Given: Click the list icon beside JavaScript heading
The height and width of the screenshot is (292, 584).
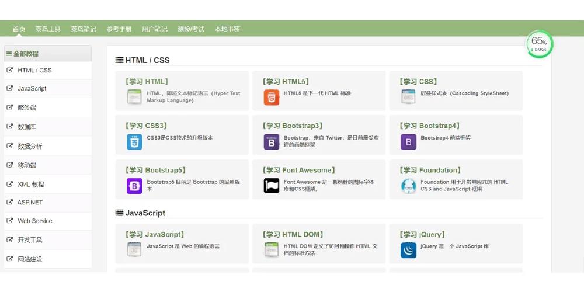Looking at the screenshot, I should (119, 213).
